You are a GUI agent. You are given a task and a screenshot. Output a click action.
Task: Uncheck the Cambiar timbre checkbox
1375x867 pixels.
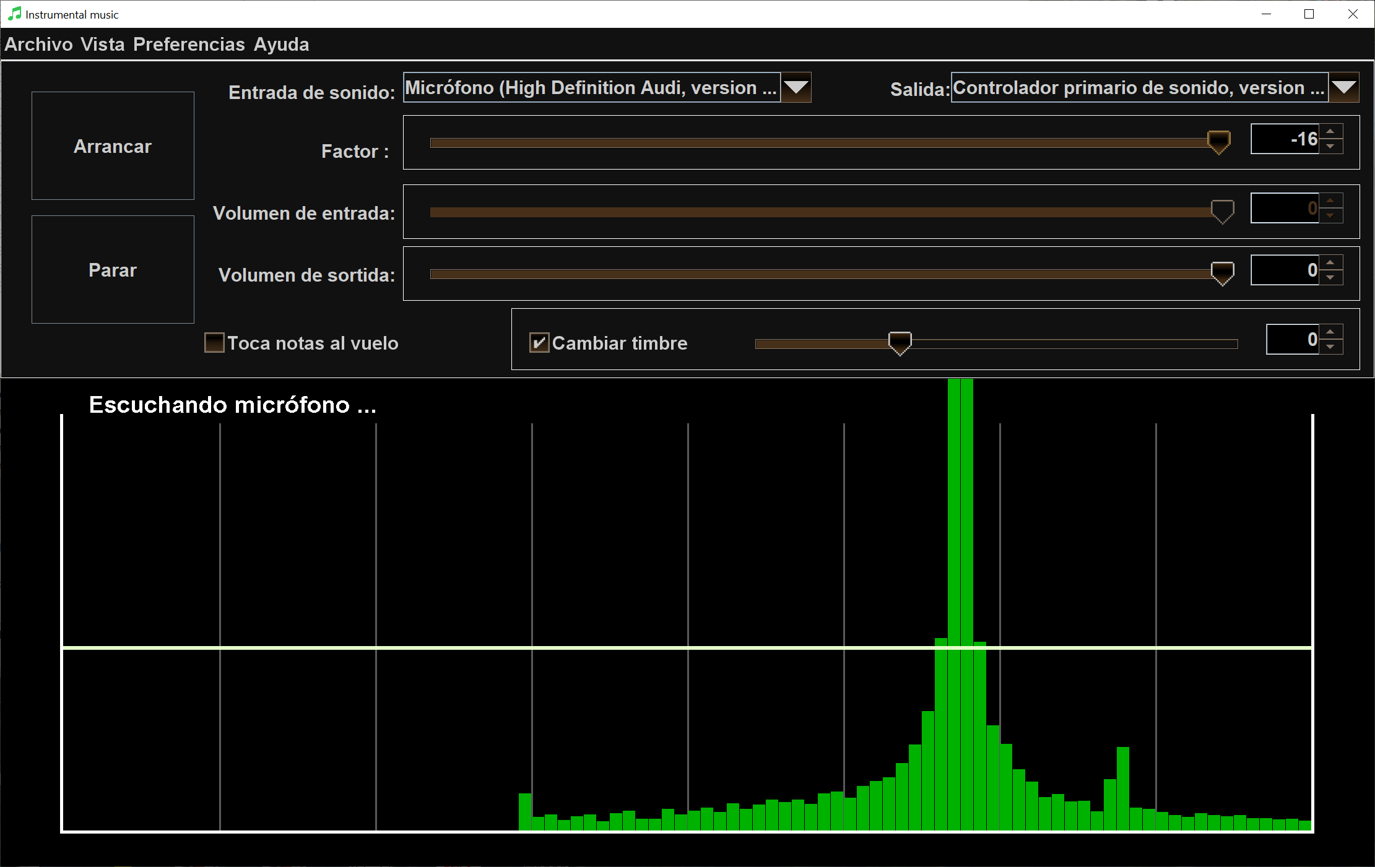pos(539,343)
